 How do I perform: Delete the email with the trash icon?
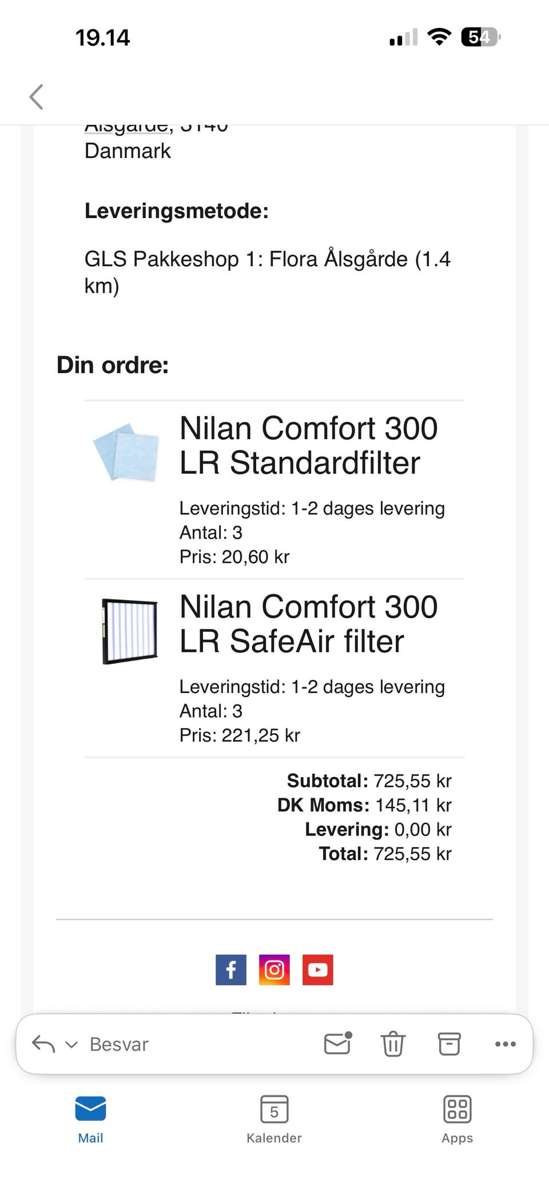point(393,1044)
